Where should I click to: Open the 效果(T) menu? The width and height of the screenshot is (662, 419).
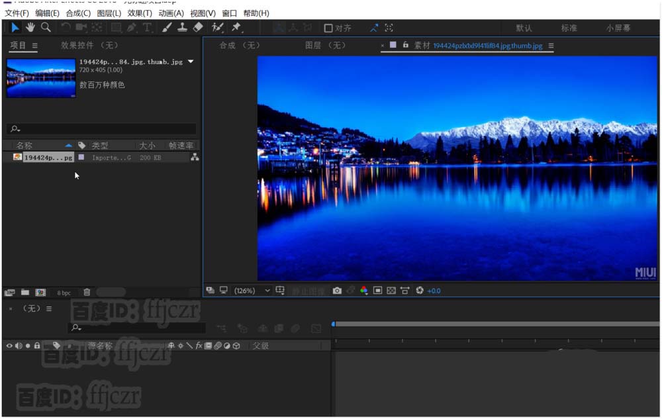coord(140,13)
